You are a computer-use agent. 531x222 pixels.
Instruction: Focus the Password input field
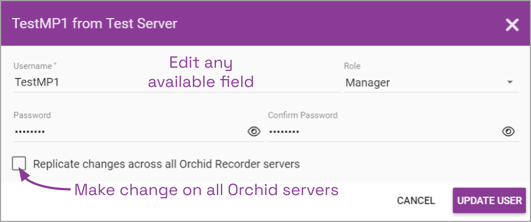tap(127, 132)
